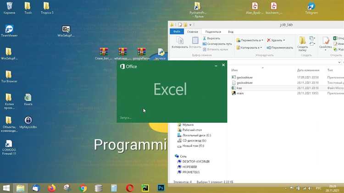Click the РУС language indicator in tray
This screenshot has height=193, width=344.
coord(318,188)
